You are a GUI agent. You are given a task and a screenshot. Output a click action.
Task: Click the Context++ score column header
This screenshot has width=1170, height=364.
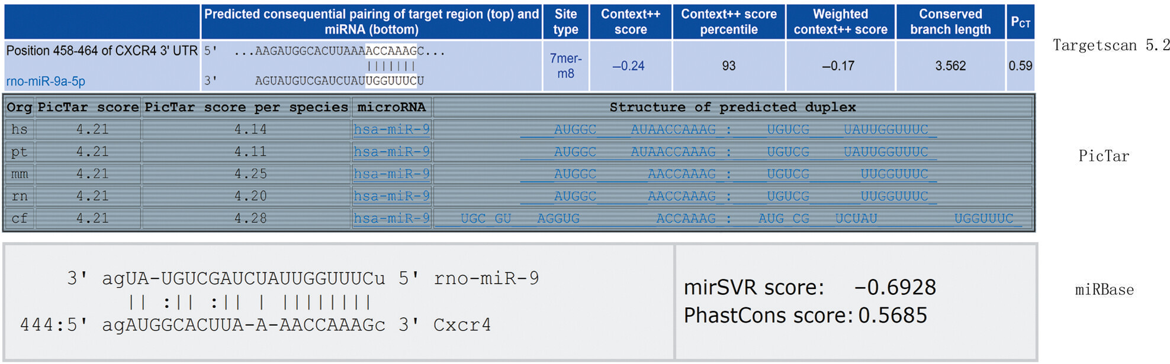[x=631, y=22]
